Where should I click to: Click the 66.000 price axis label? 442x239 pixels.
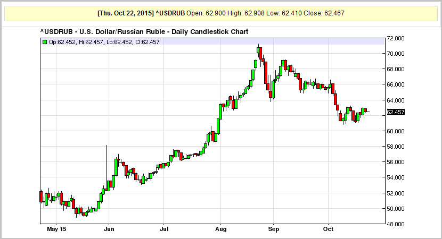[396, 84]
